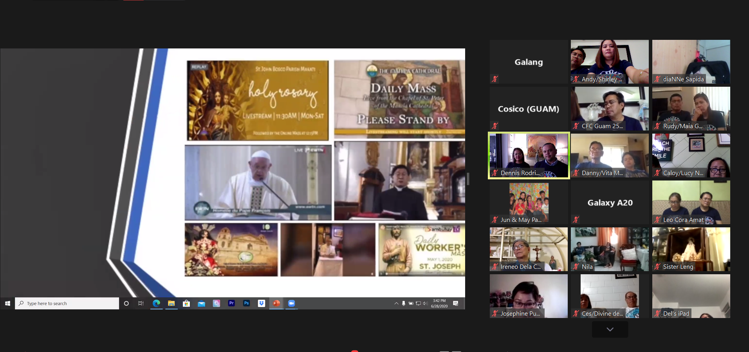
Task: Open Adobe Photoshop taskbar icon
Action: click(246, 303)
